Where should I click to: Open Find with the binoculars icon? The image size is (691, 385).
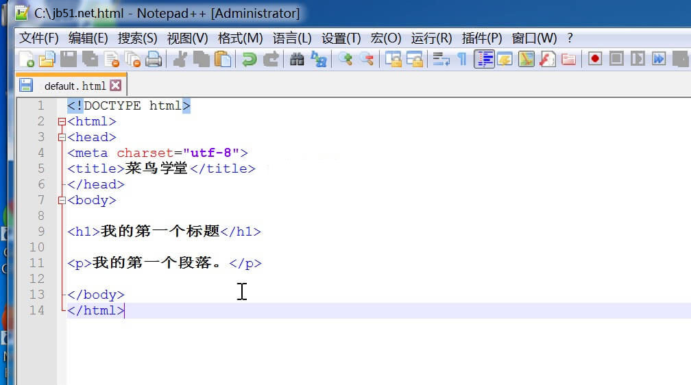pyautogui.click(x=297, y=60)
